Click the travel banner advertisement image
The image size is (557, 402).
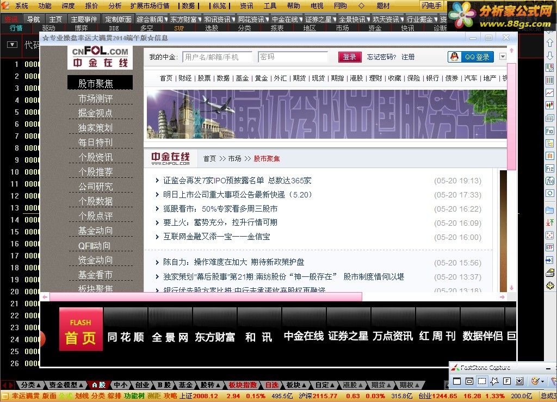coord(327,114)
